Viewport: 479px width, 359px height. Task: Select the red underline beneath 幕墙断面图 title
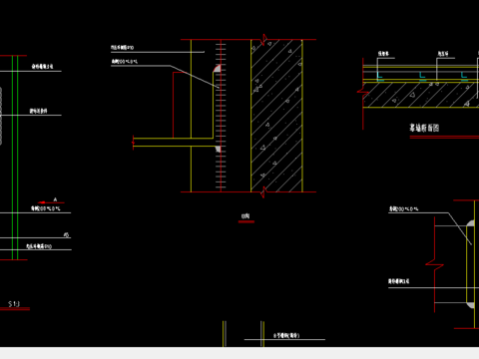click(444, 137)
